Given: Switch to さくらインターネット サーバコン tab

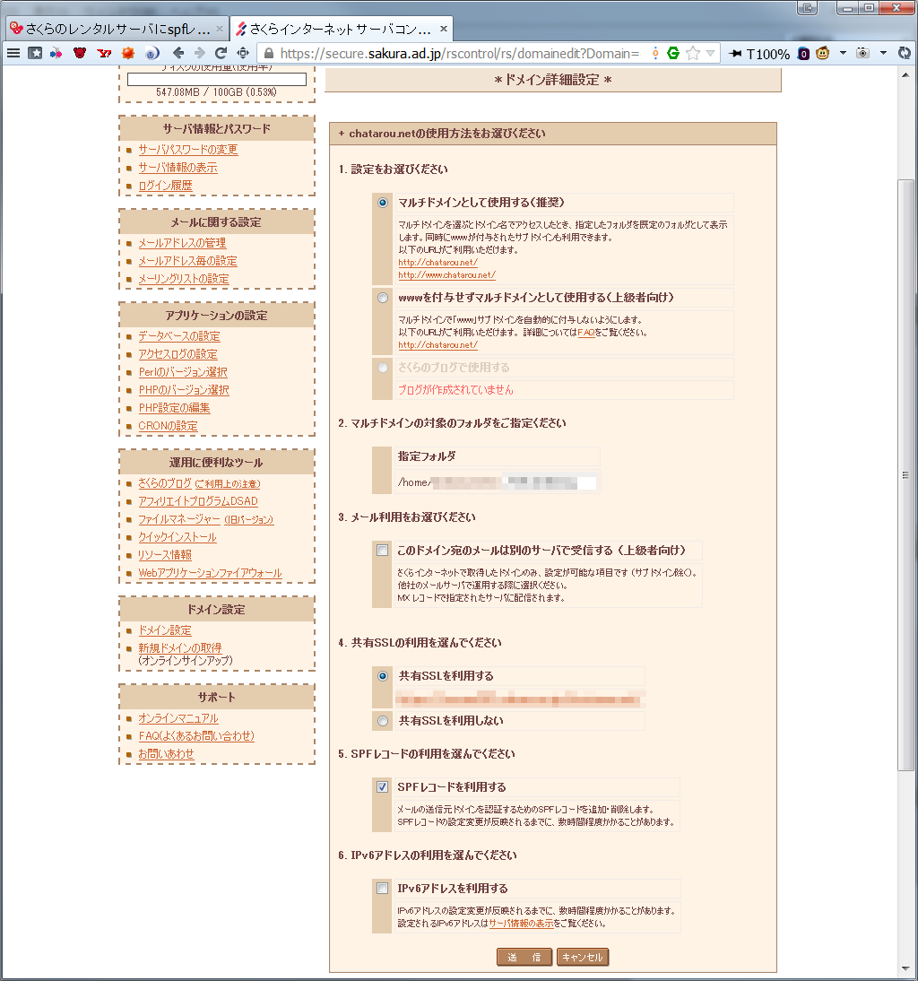Looking at the screenshot, I should tap(340, 29).
